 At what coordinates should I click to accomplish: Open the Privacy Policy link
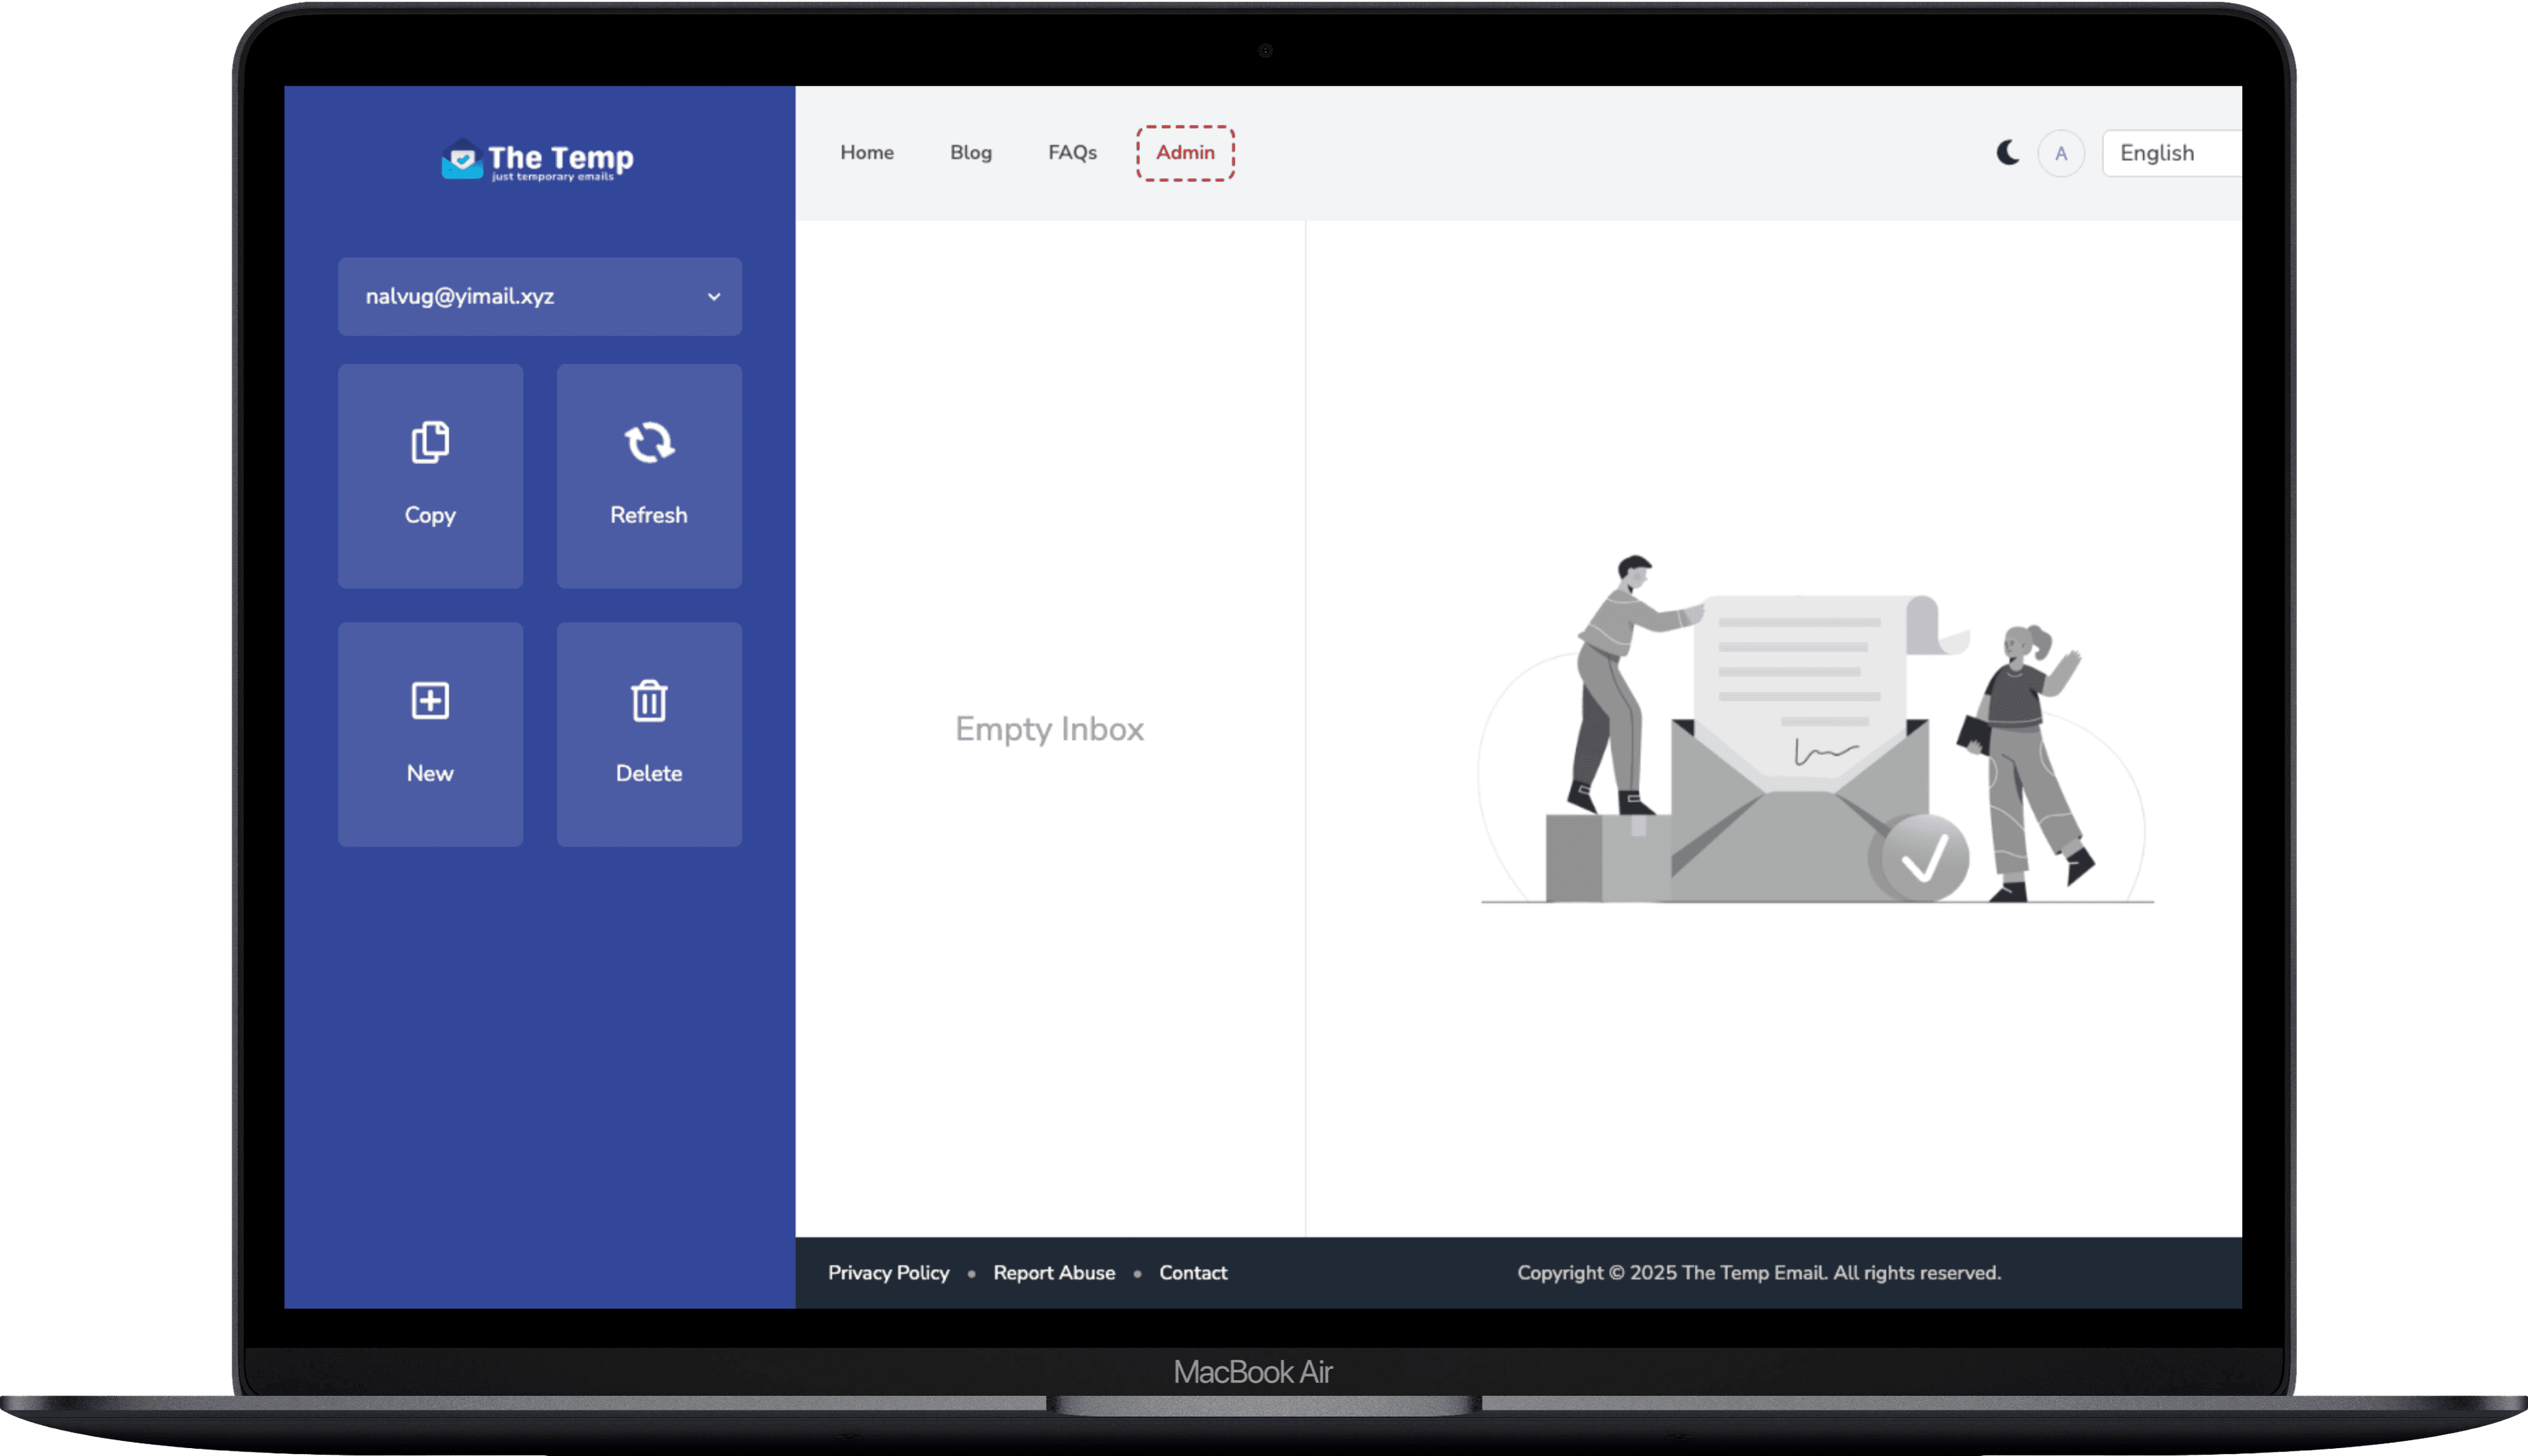click(x=888, y=1272)
